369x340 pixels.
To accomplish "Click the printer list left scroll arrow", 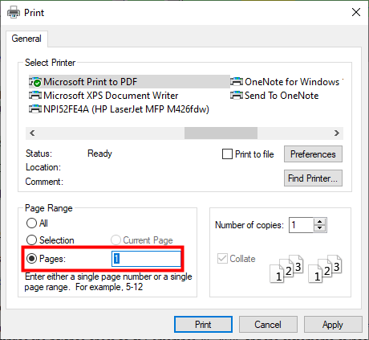I will [32, 133].
